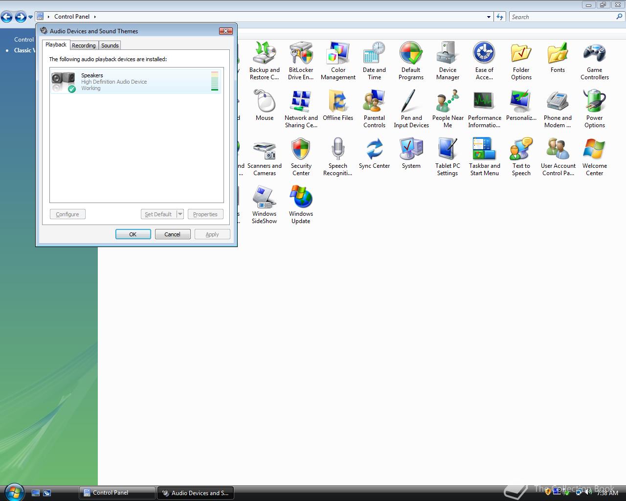Click the Apply button

coord(212,234)
